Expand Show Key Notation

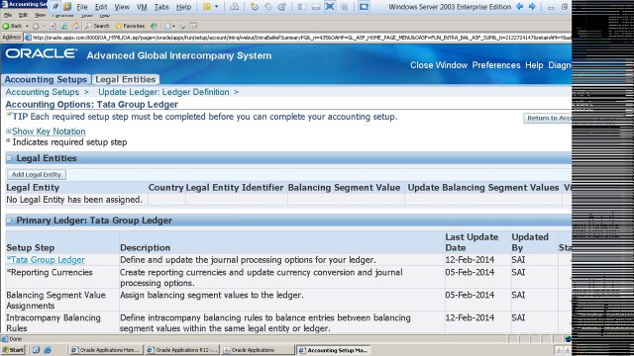[x=49, y=132]
